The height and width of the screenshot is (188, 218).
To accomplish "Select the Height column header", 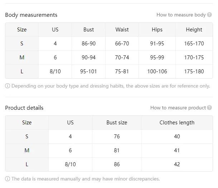I will click(x=194, y=30).
